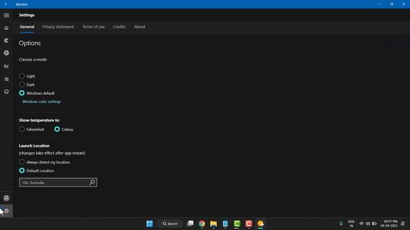Image resolution: width=410 pixels, height=230 pixels.
Task: Select Windows default mode radio button
Action: tap(22, 93)
